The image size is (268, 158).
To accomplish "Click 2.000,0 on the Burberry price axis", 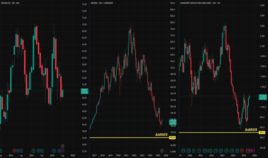I will click(x=263, y=56).
